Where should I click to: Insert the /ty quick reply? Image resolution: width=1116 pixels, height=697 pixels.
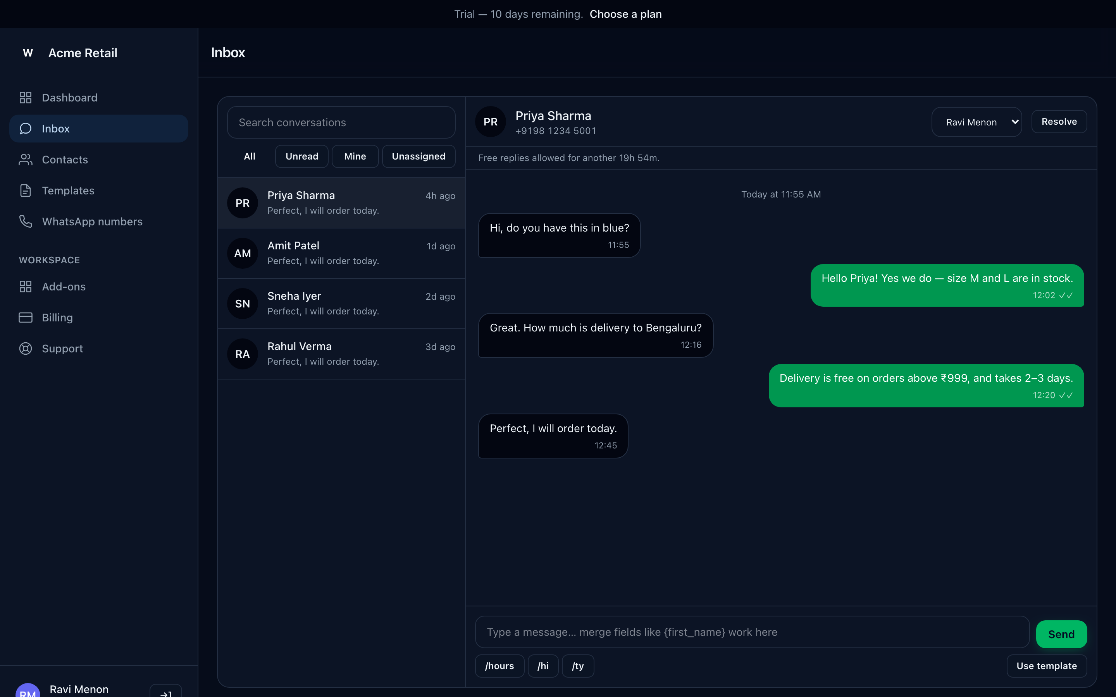coord(578,666)
